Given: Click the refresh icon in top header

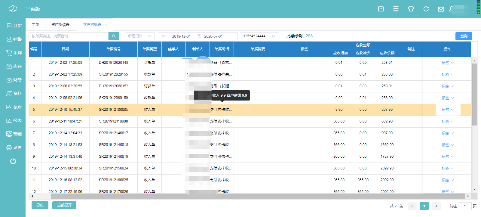Looking at the screenshot, I should point(426,9).
